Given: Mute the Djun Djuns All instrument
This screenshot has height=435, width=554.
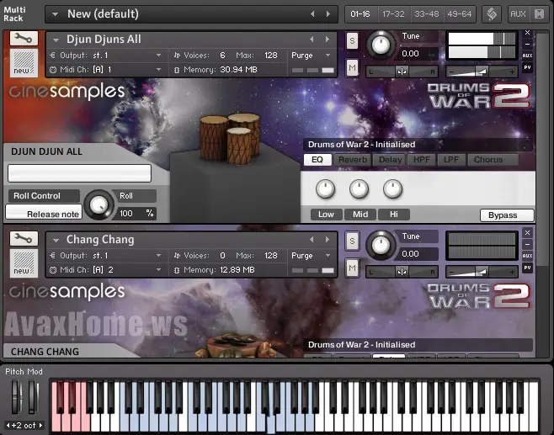Looking at the screenshot, I should (352, 67).
